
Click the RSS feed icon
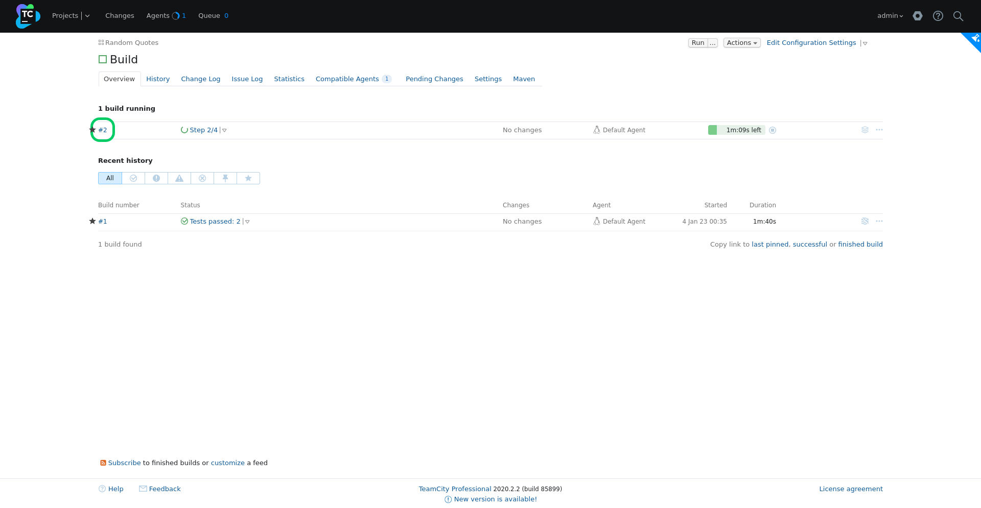[103, 463]
